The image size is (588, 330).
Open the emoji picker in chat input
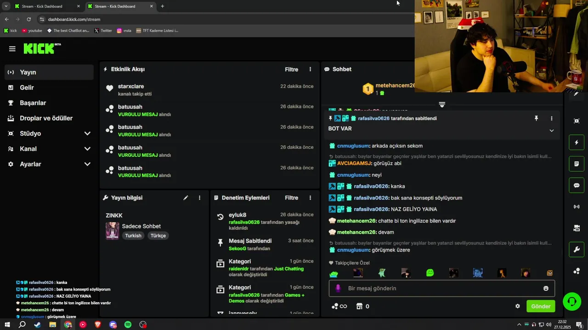pos(546,288)
